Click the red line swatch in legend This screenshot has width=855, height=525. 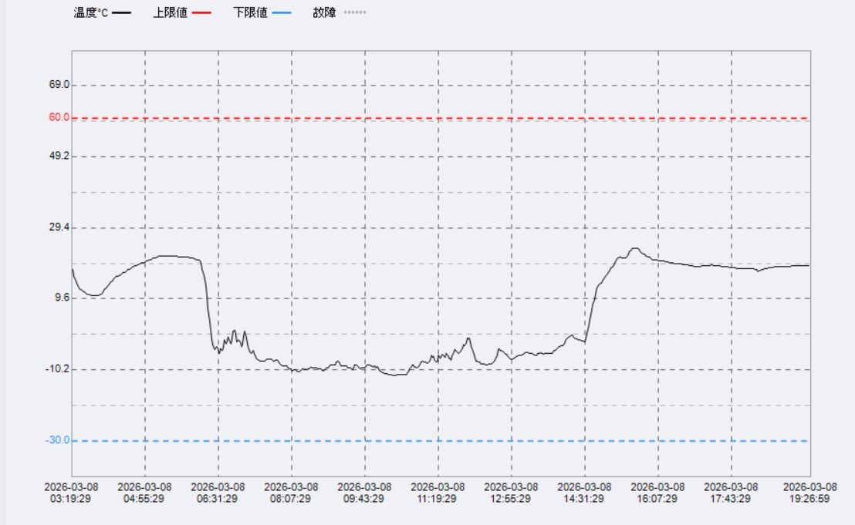point(201,13)
